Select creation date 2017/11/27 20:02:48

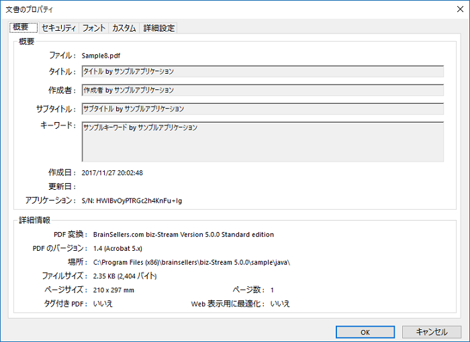[112, 173]
